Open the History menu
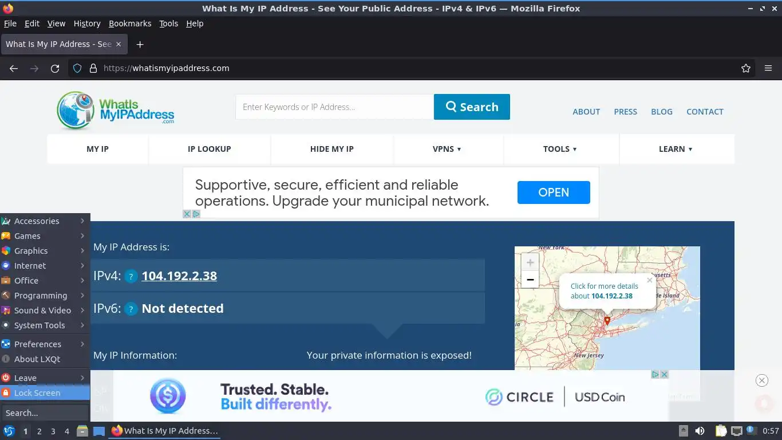The height and width of the screenshot is (440, 782). (87, 23)
